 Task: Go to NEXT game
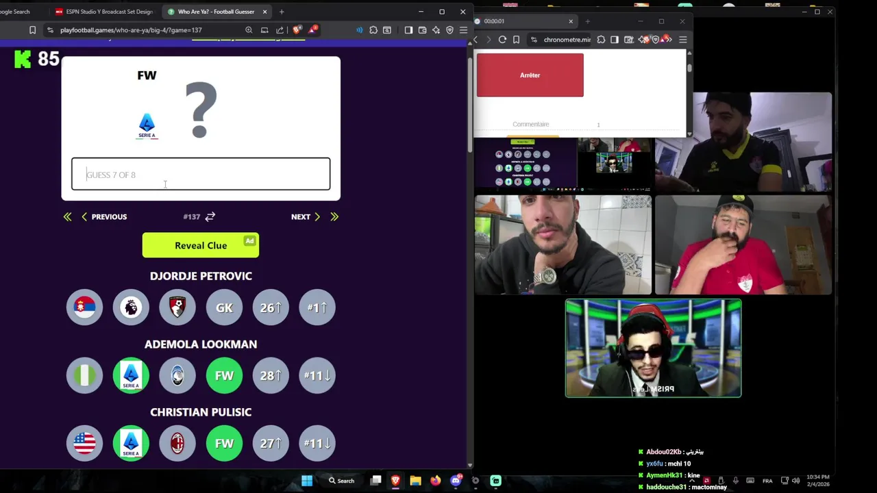(x=306, y=216)
